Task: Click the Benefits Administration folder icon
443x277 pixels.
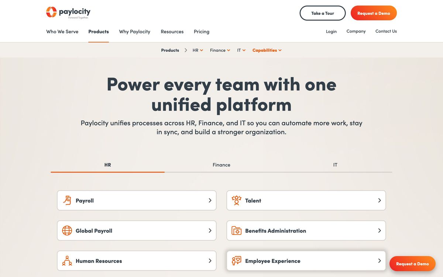Action: pyautogui.click(x=236, y=231)
